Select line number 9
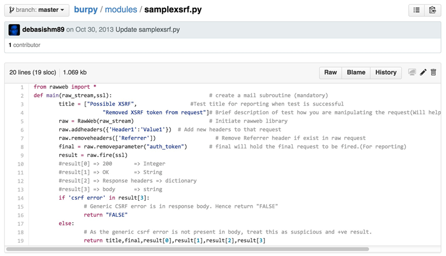 22,155
